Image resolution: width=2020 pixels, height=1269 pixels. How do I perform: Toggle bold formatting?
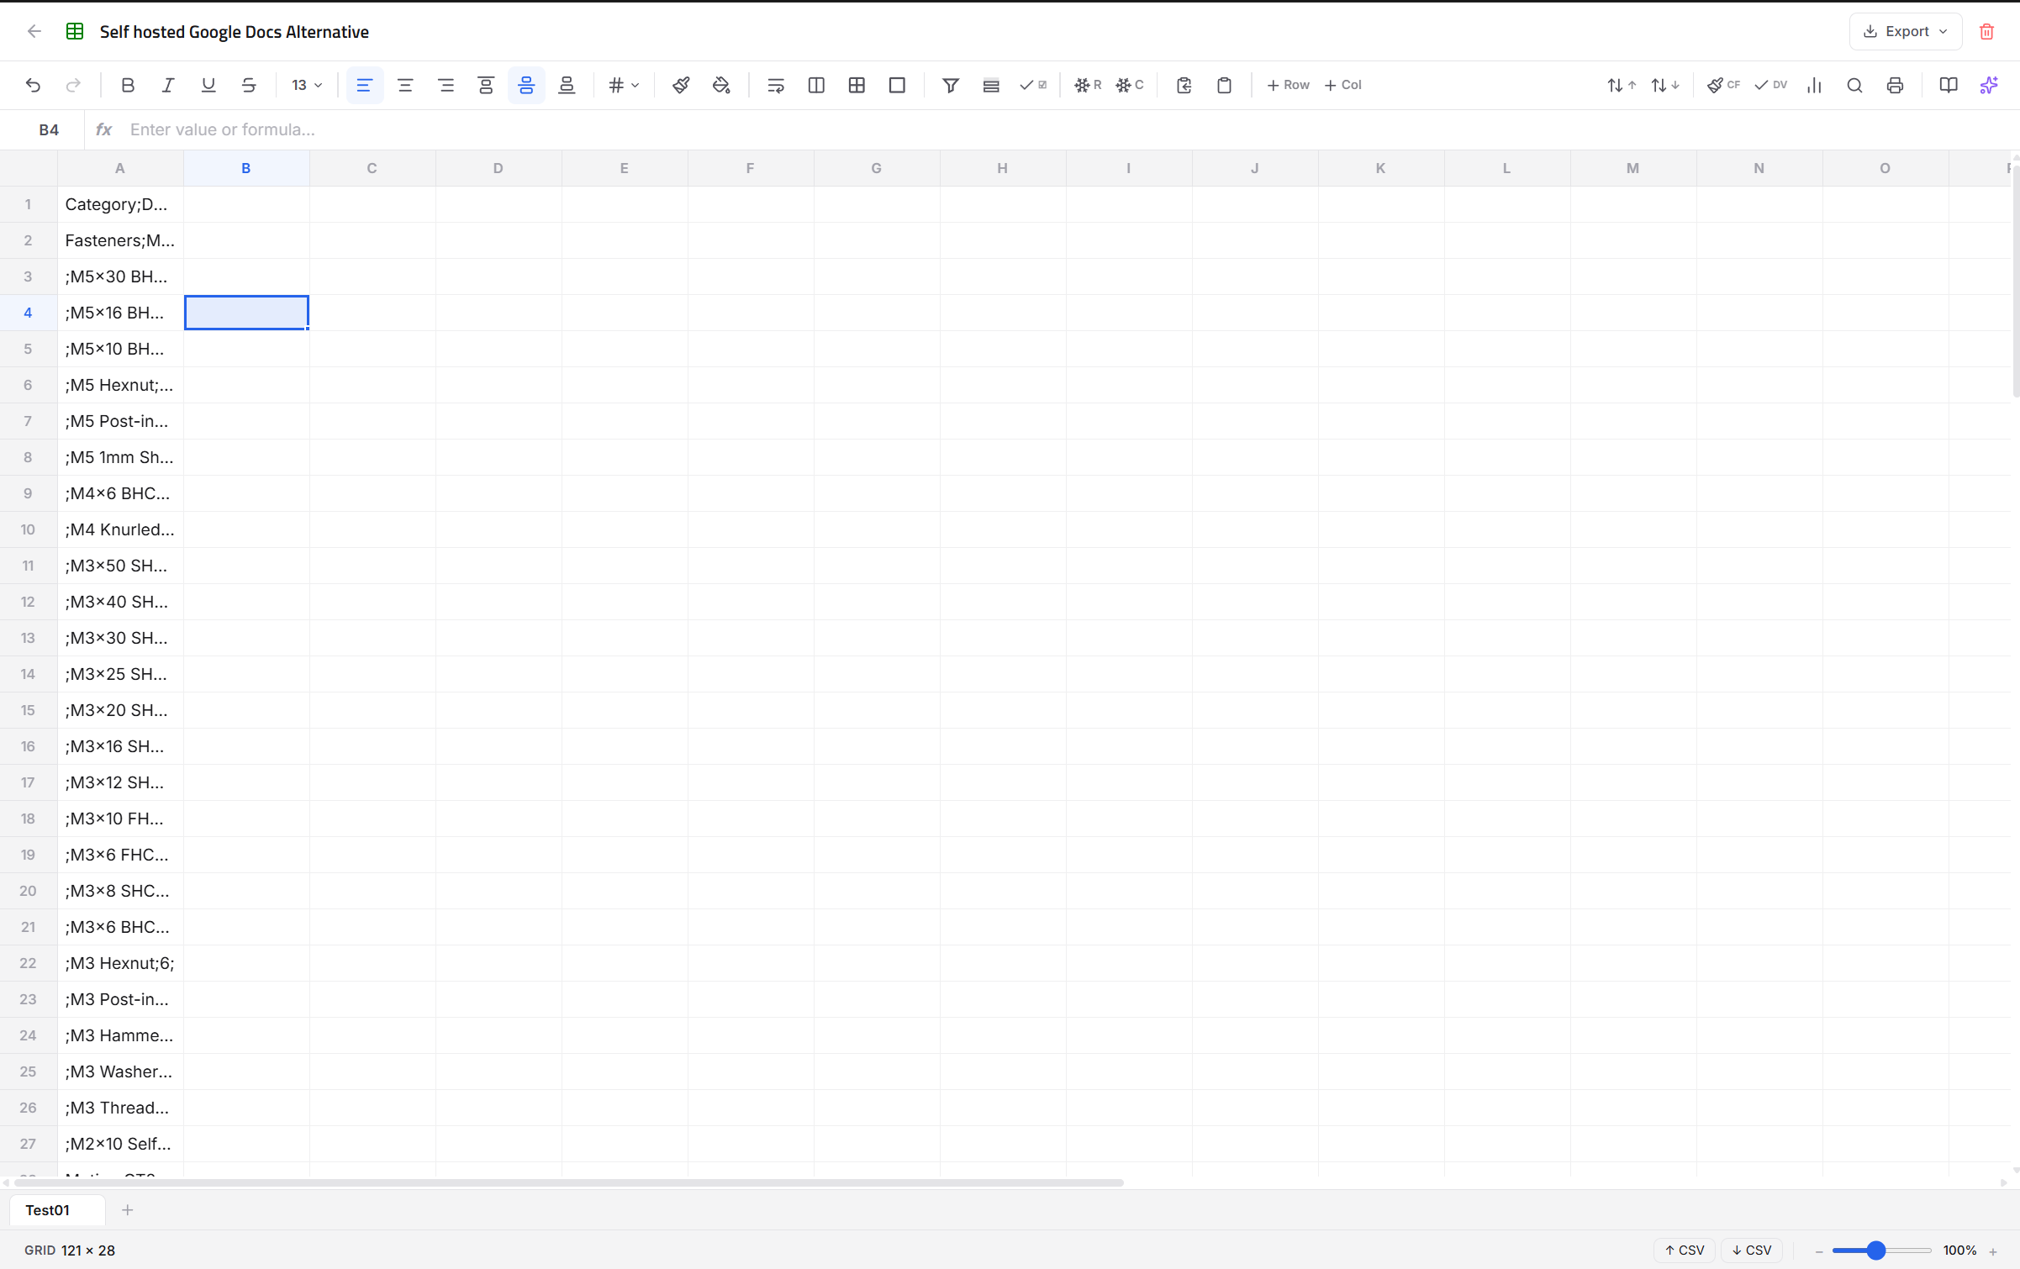[x=127, y=85]
